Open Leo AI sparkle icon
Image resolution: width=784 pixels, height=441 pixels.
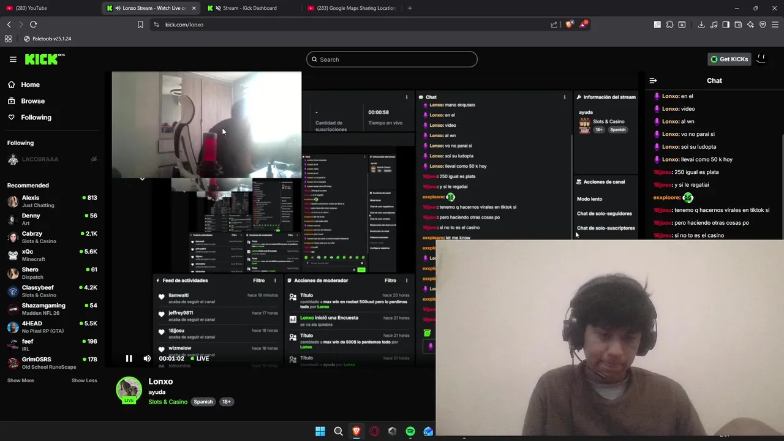pyautogui.click(x=750, y=24)
